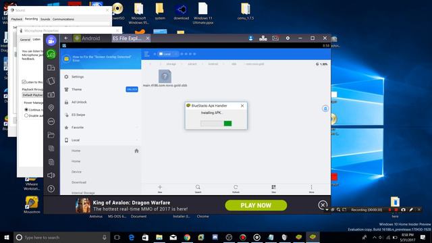
Task: Go back with BlueStacks arrow button
Action: (66, 38)
